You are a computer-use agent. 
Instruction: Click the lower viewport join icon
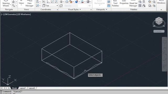pos(109,5)
